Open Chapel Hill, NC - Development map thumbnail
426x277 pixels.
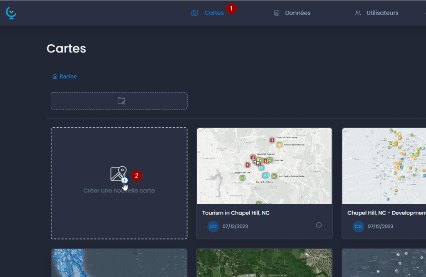coord(384,166)
